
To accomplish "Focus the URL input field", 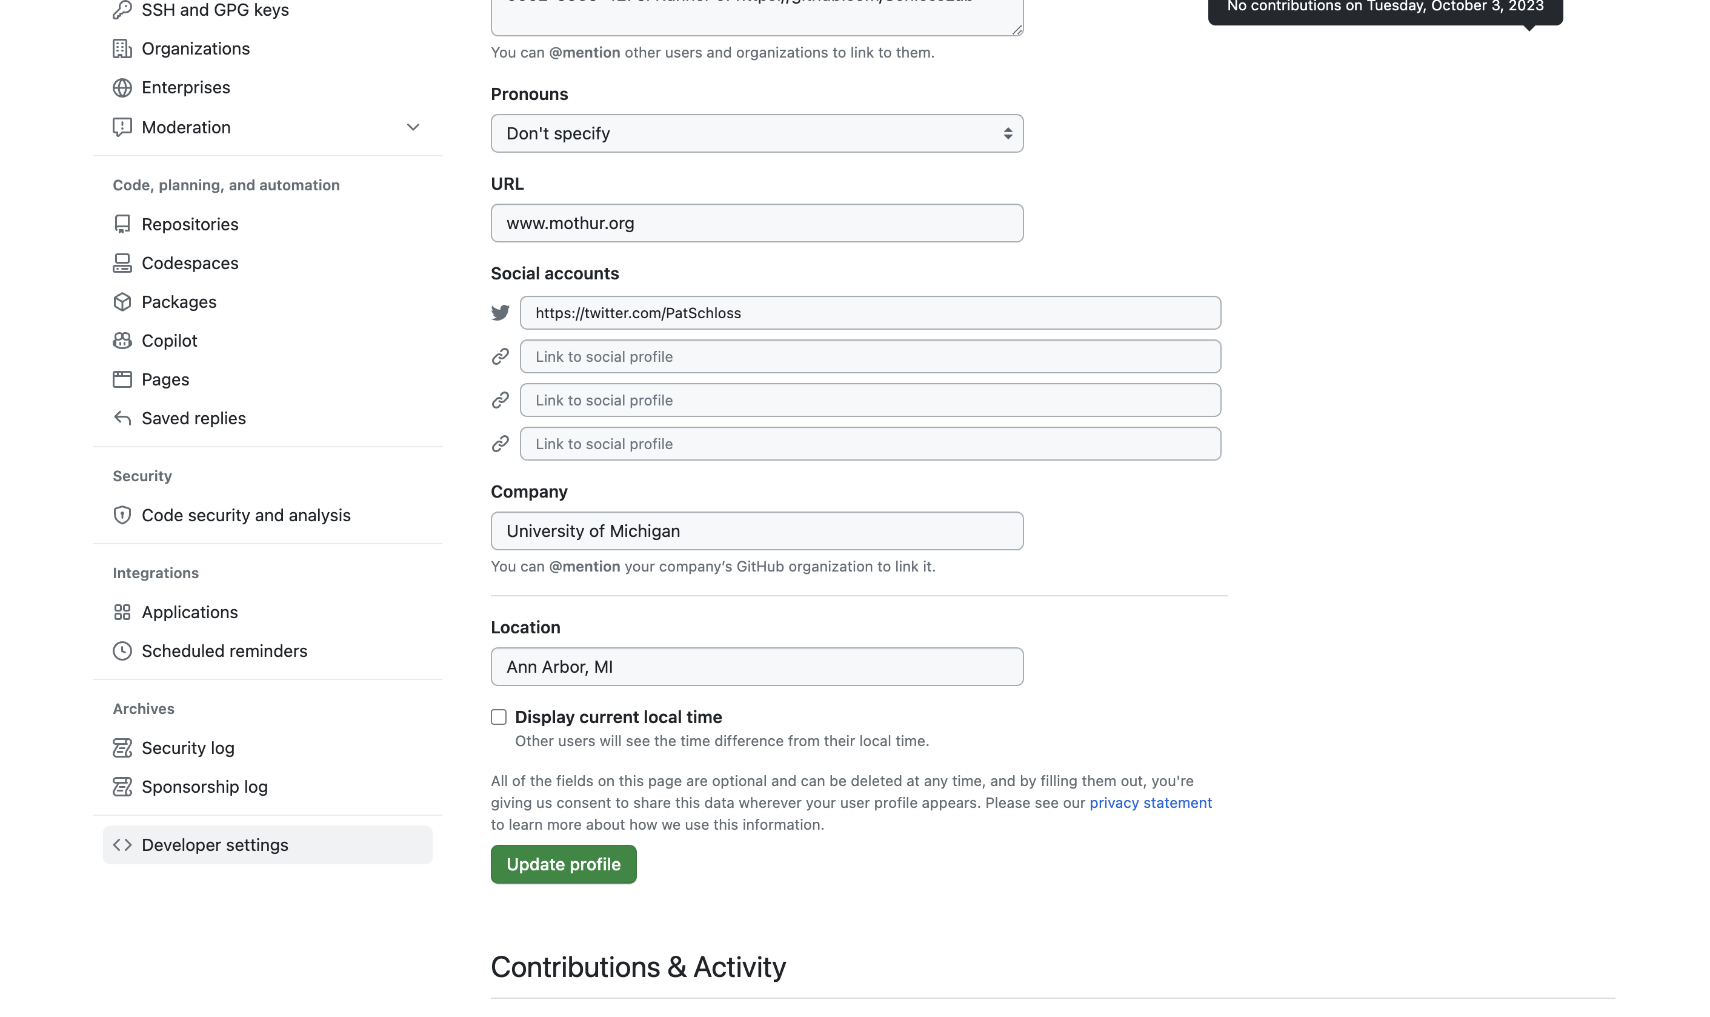I will point(756,224).
